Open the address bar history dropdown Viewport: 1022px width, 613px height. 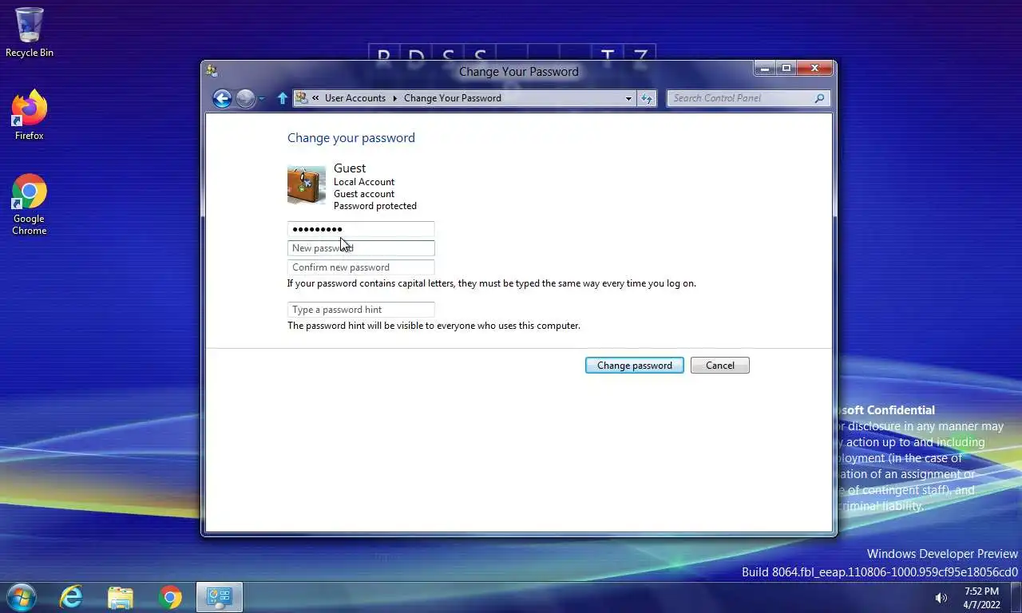coord(628,98)
